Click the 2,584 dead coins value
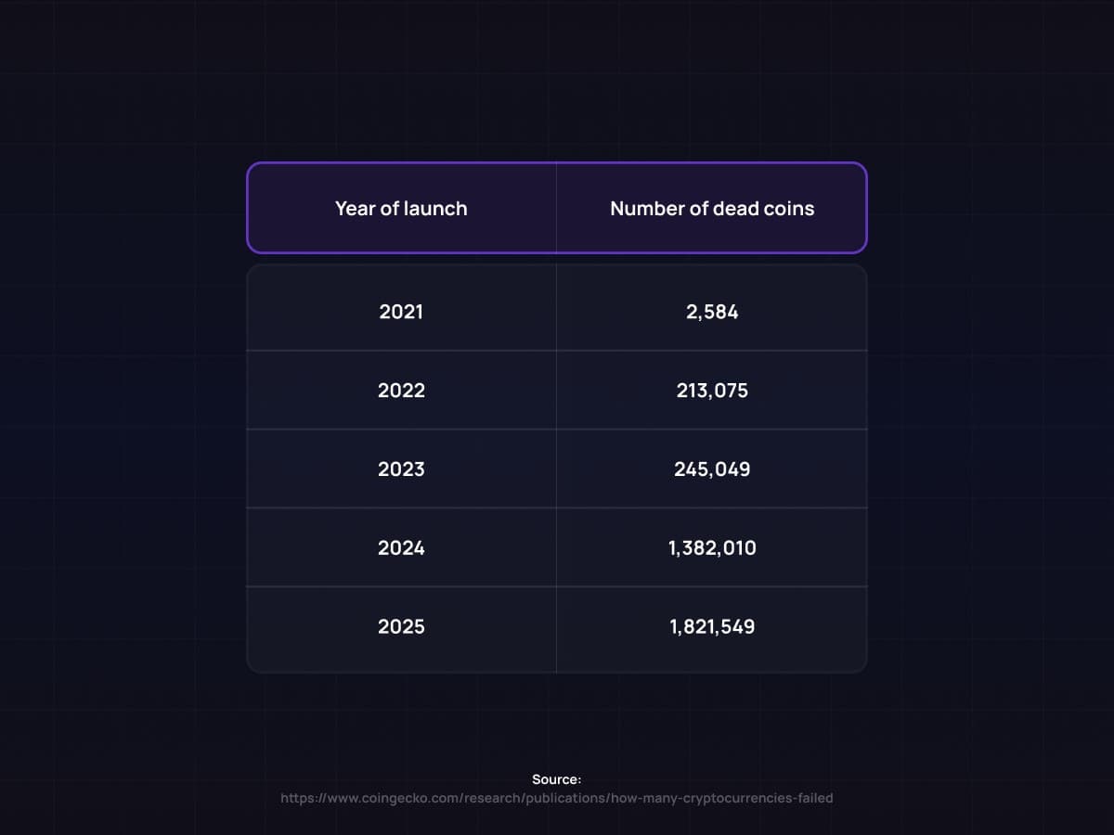The image size is (1114, 835). 712,312
